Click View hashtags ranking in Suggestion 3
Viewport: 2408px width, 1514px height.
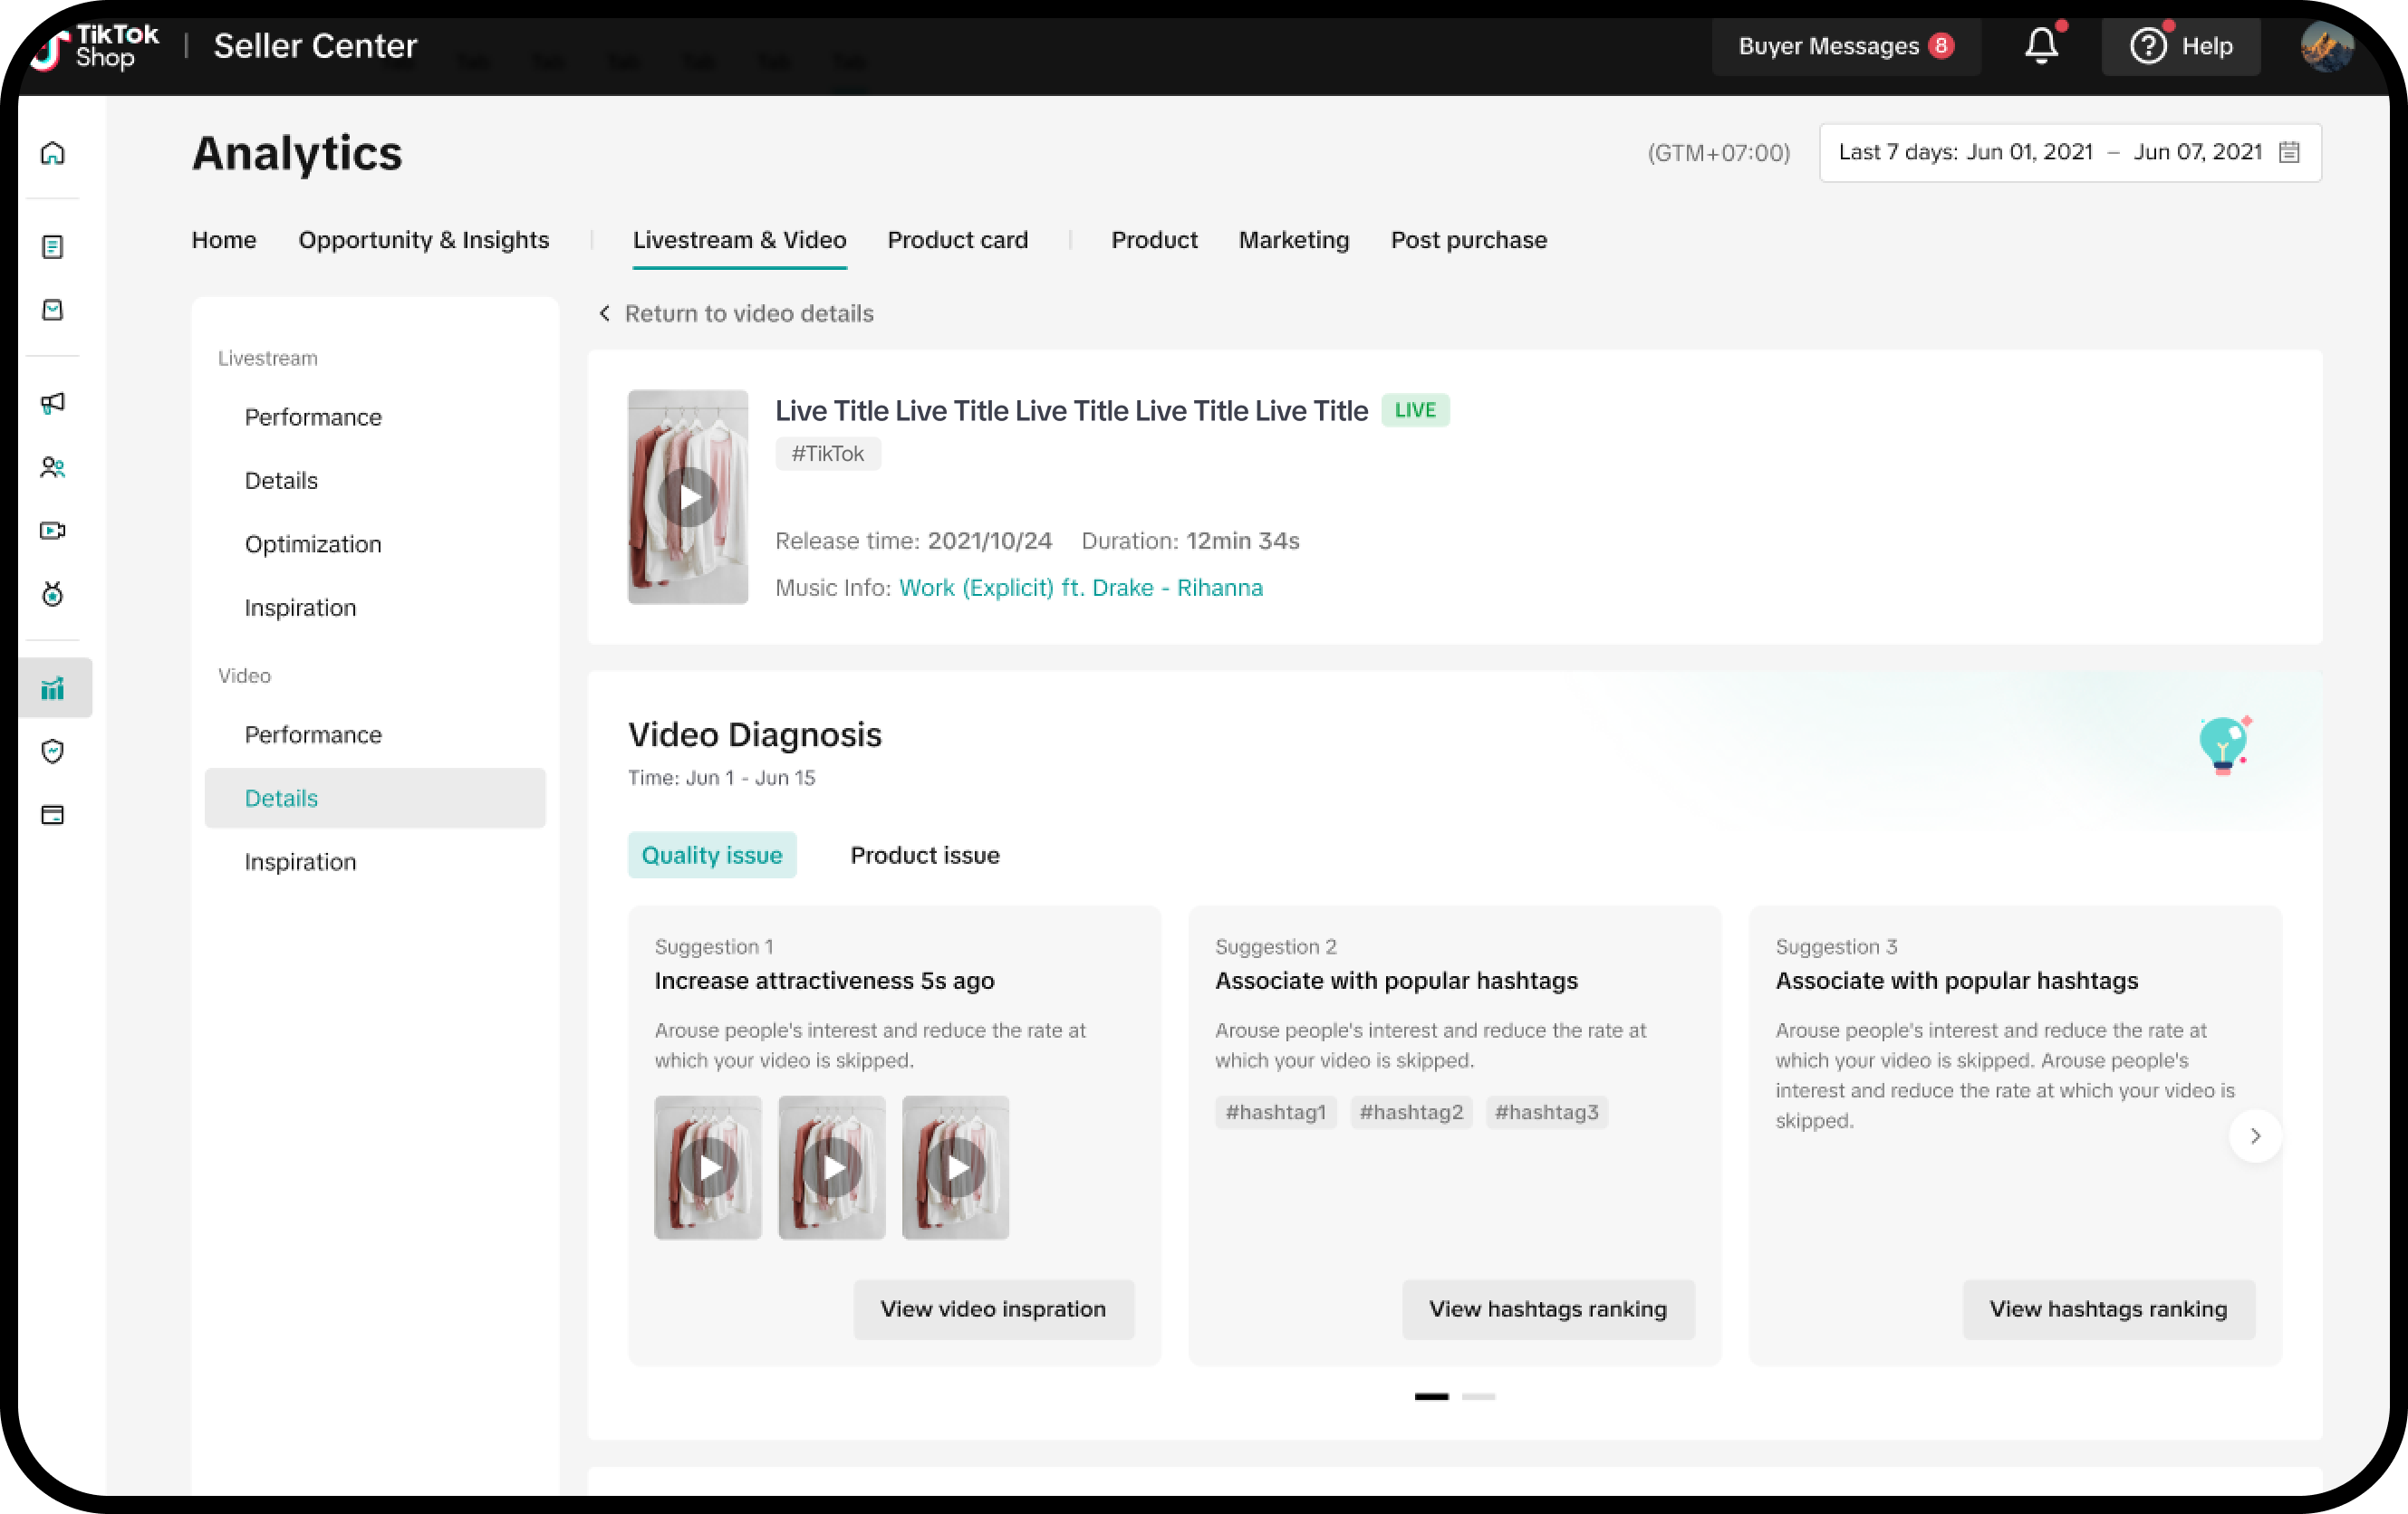pos(2108,1309)
